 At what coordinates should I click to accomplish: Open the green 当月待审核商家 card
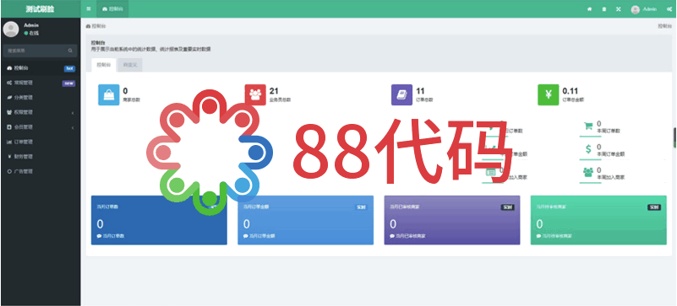(x=598, y=220)
